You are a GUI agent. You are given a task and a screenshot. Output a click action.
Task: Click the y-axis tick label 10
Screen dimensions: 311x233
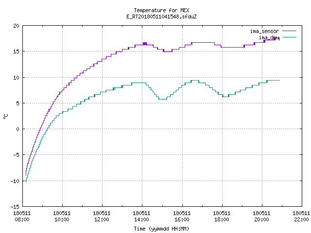click(x=16, y=78)
